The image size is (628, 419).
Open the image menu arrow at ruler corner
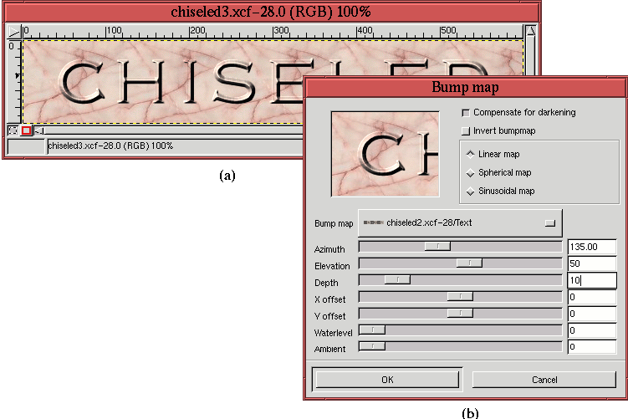pos(14,31)
